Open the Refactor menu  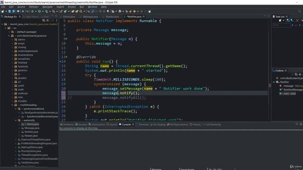point(34,7)
